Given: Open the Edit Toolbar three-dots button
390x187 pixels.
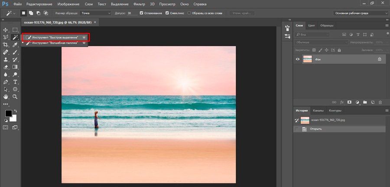Looking at the screenshot, I should 5,104.
